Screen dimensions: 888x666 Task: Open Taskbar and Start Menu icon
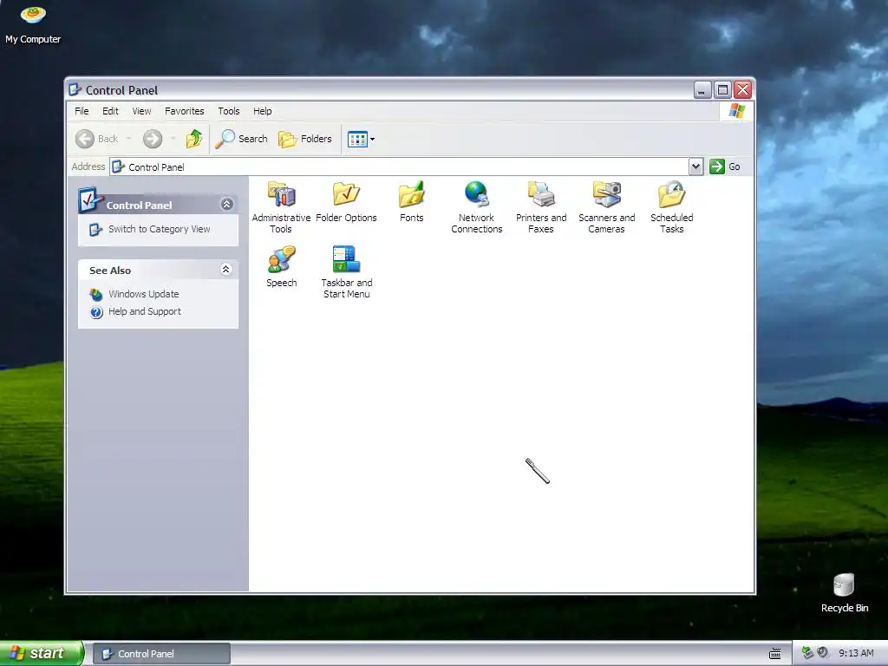coord(347,260)
